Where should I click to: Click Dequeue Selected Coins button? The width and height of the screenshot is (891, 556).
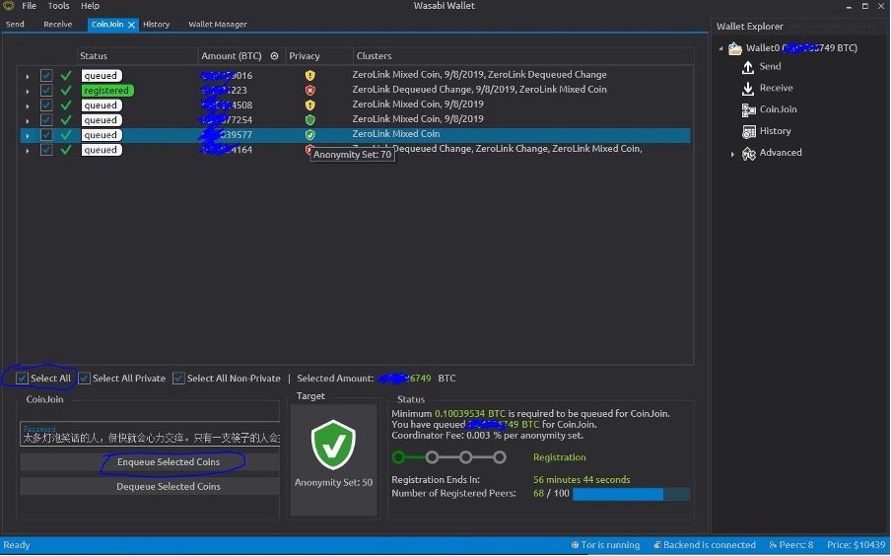[150, 486]
